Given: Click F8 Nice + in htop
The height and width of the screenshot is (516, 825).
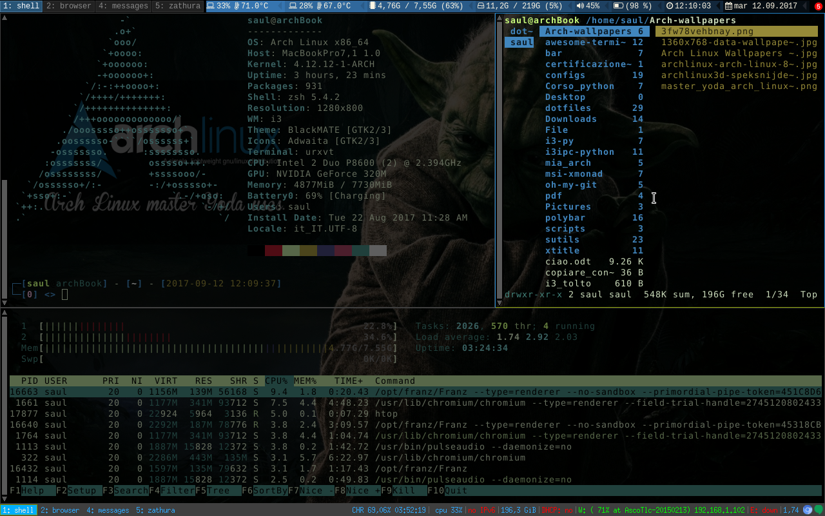Looking at the screenshot, I should point(357,490).
